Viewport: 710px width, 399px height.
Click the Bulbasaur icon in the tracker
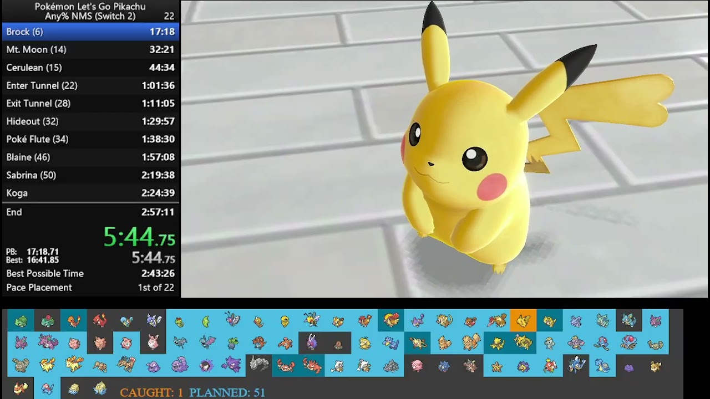21,320
